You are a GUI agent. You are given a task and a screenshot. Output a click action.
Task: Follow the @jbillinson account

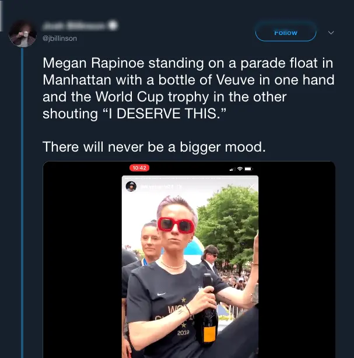[286, 33]
